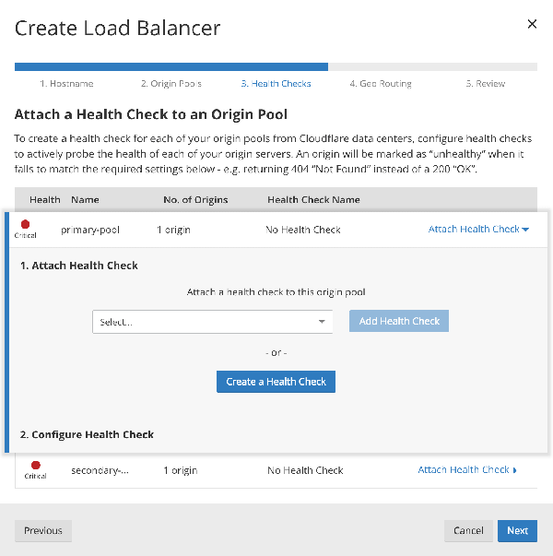Close the Create Load Balancer dialog

(x=532, y=24)
